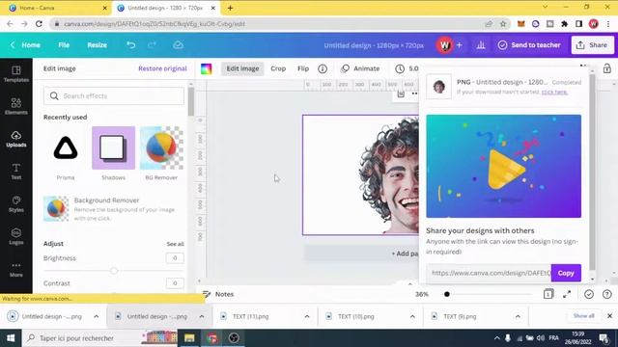Expand options for first Untitled design download
Screen dimensions: 618x347
click(x=97, y=316)
